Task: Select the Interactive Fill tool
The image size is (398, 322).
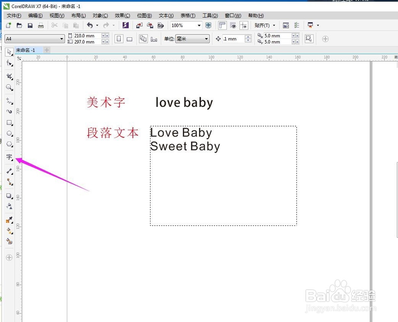Action: click(10, 231)
